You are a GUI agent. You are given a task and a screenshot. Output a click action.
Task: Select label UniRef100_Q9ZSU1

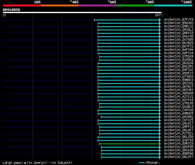179,83
